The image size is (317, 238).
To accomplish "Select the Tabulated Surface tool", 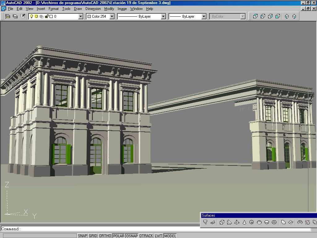I will point(307,222).
